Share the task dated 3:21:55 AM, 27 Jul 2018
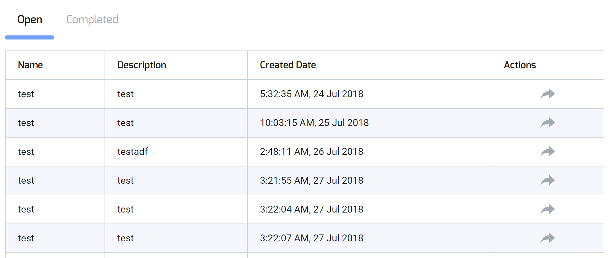Viewport: 615px width, 258px height. pos(548,180)
